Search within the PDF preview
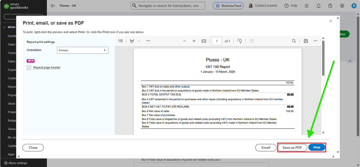 pos(294,41)
